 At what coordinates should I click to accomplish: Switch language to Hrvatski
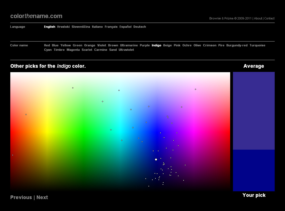pos(63,27)
